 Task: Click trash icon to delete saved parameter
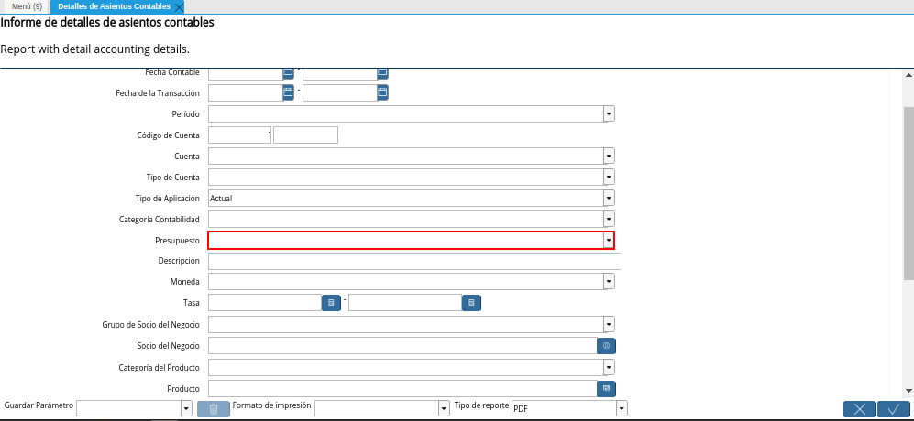point(214,409)
